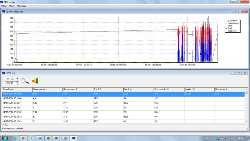Click the MES viewer application title icon
250x141 pixels.
coord(1,2)
